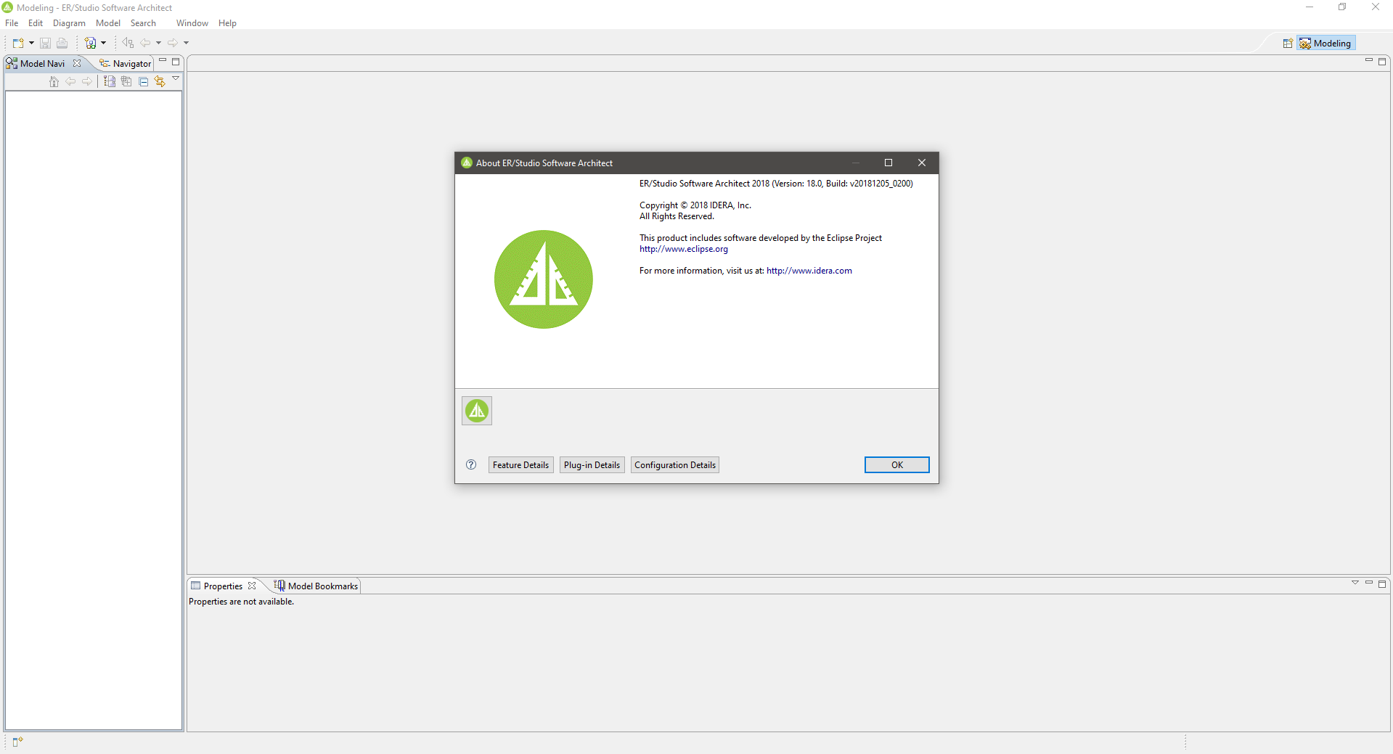Image resolution: width=1393 pixels, height=754 pixels.
Task: Open the Window menu
Action: coord(192,23)
